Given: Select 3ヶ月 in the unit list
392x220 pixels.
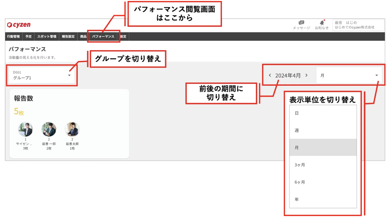Looking at the screenshot, I should click(323, 165).
